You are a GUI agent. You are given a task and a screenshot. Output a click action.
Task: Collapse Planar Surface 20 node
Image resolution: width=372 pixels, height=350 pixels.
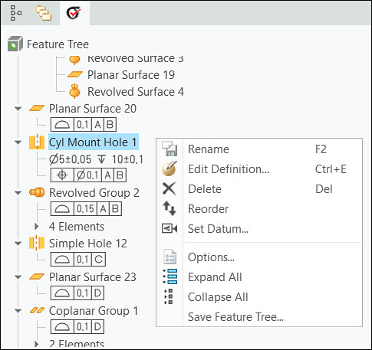(x=18, y=109)
